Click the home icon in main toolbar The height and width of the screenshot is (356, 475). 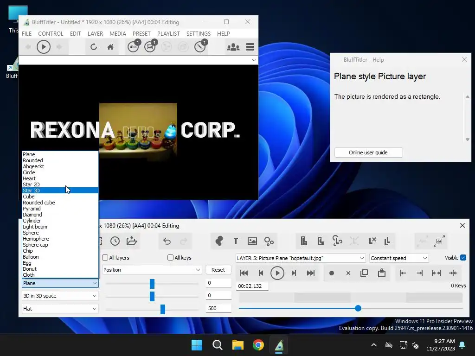coord(110,47)
